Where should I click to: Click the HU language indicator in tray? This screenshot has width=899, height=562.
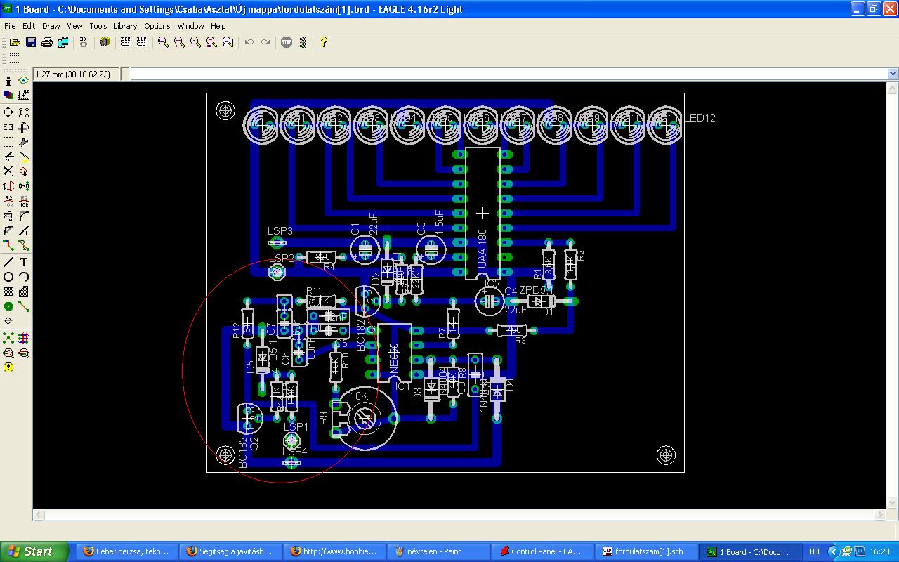click(x=815, y=552)
